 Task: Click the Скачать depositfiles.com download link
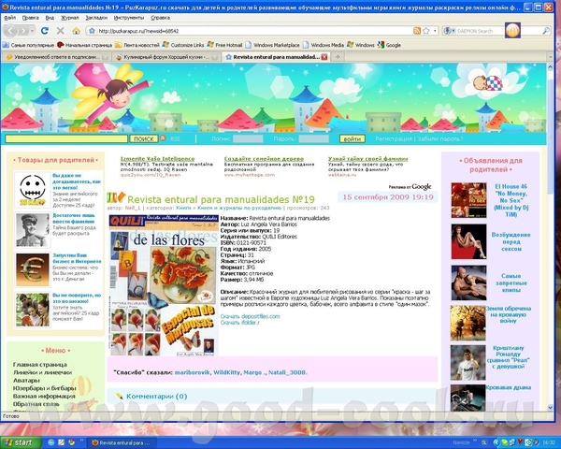(x=250, y=316)
